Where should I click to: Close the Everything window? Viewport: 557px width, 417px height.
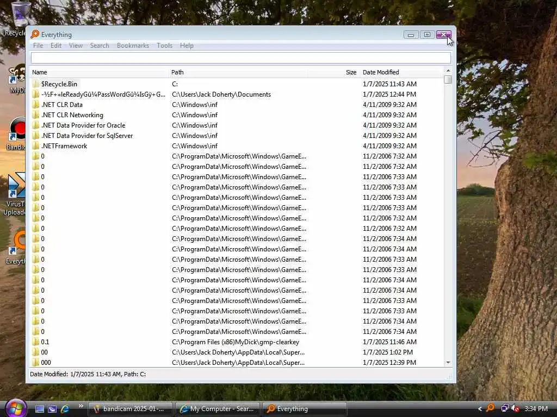click(444, 34)
